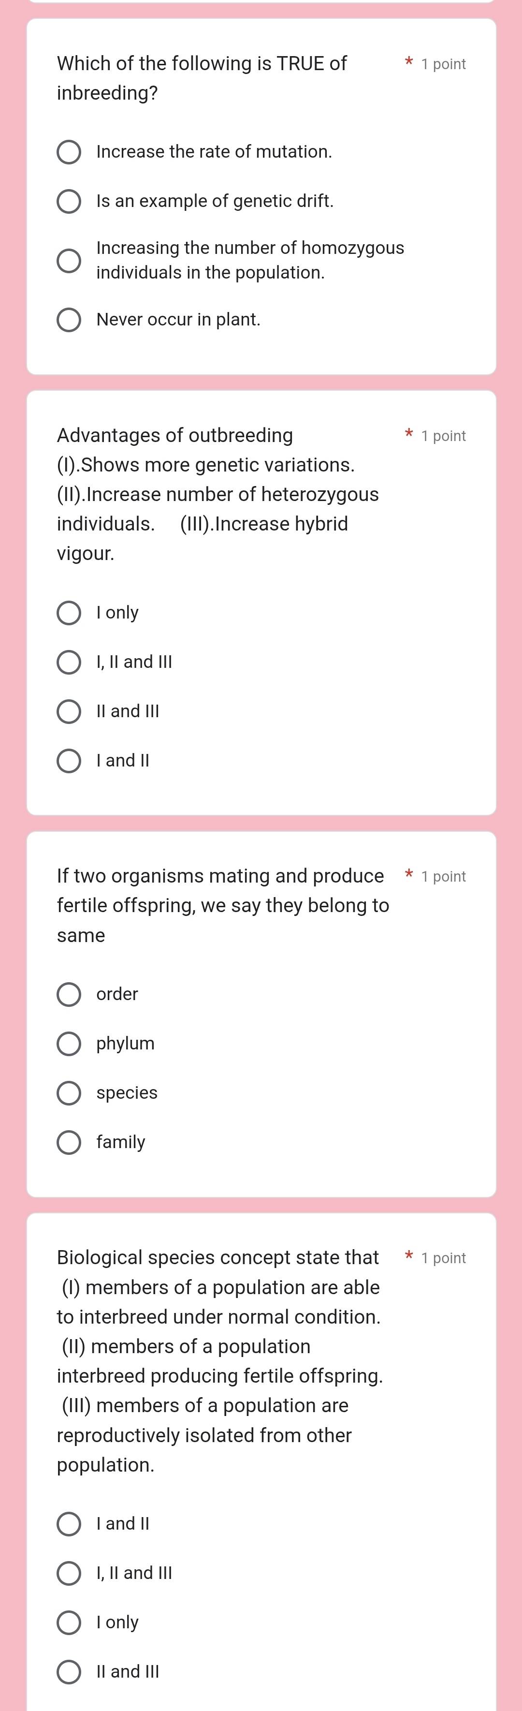Screen dimensions: 522x1711
Task: Choose 'Is an example of genetic drift'
Action: click(69, 201)
